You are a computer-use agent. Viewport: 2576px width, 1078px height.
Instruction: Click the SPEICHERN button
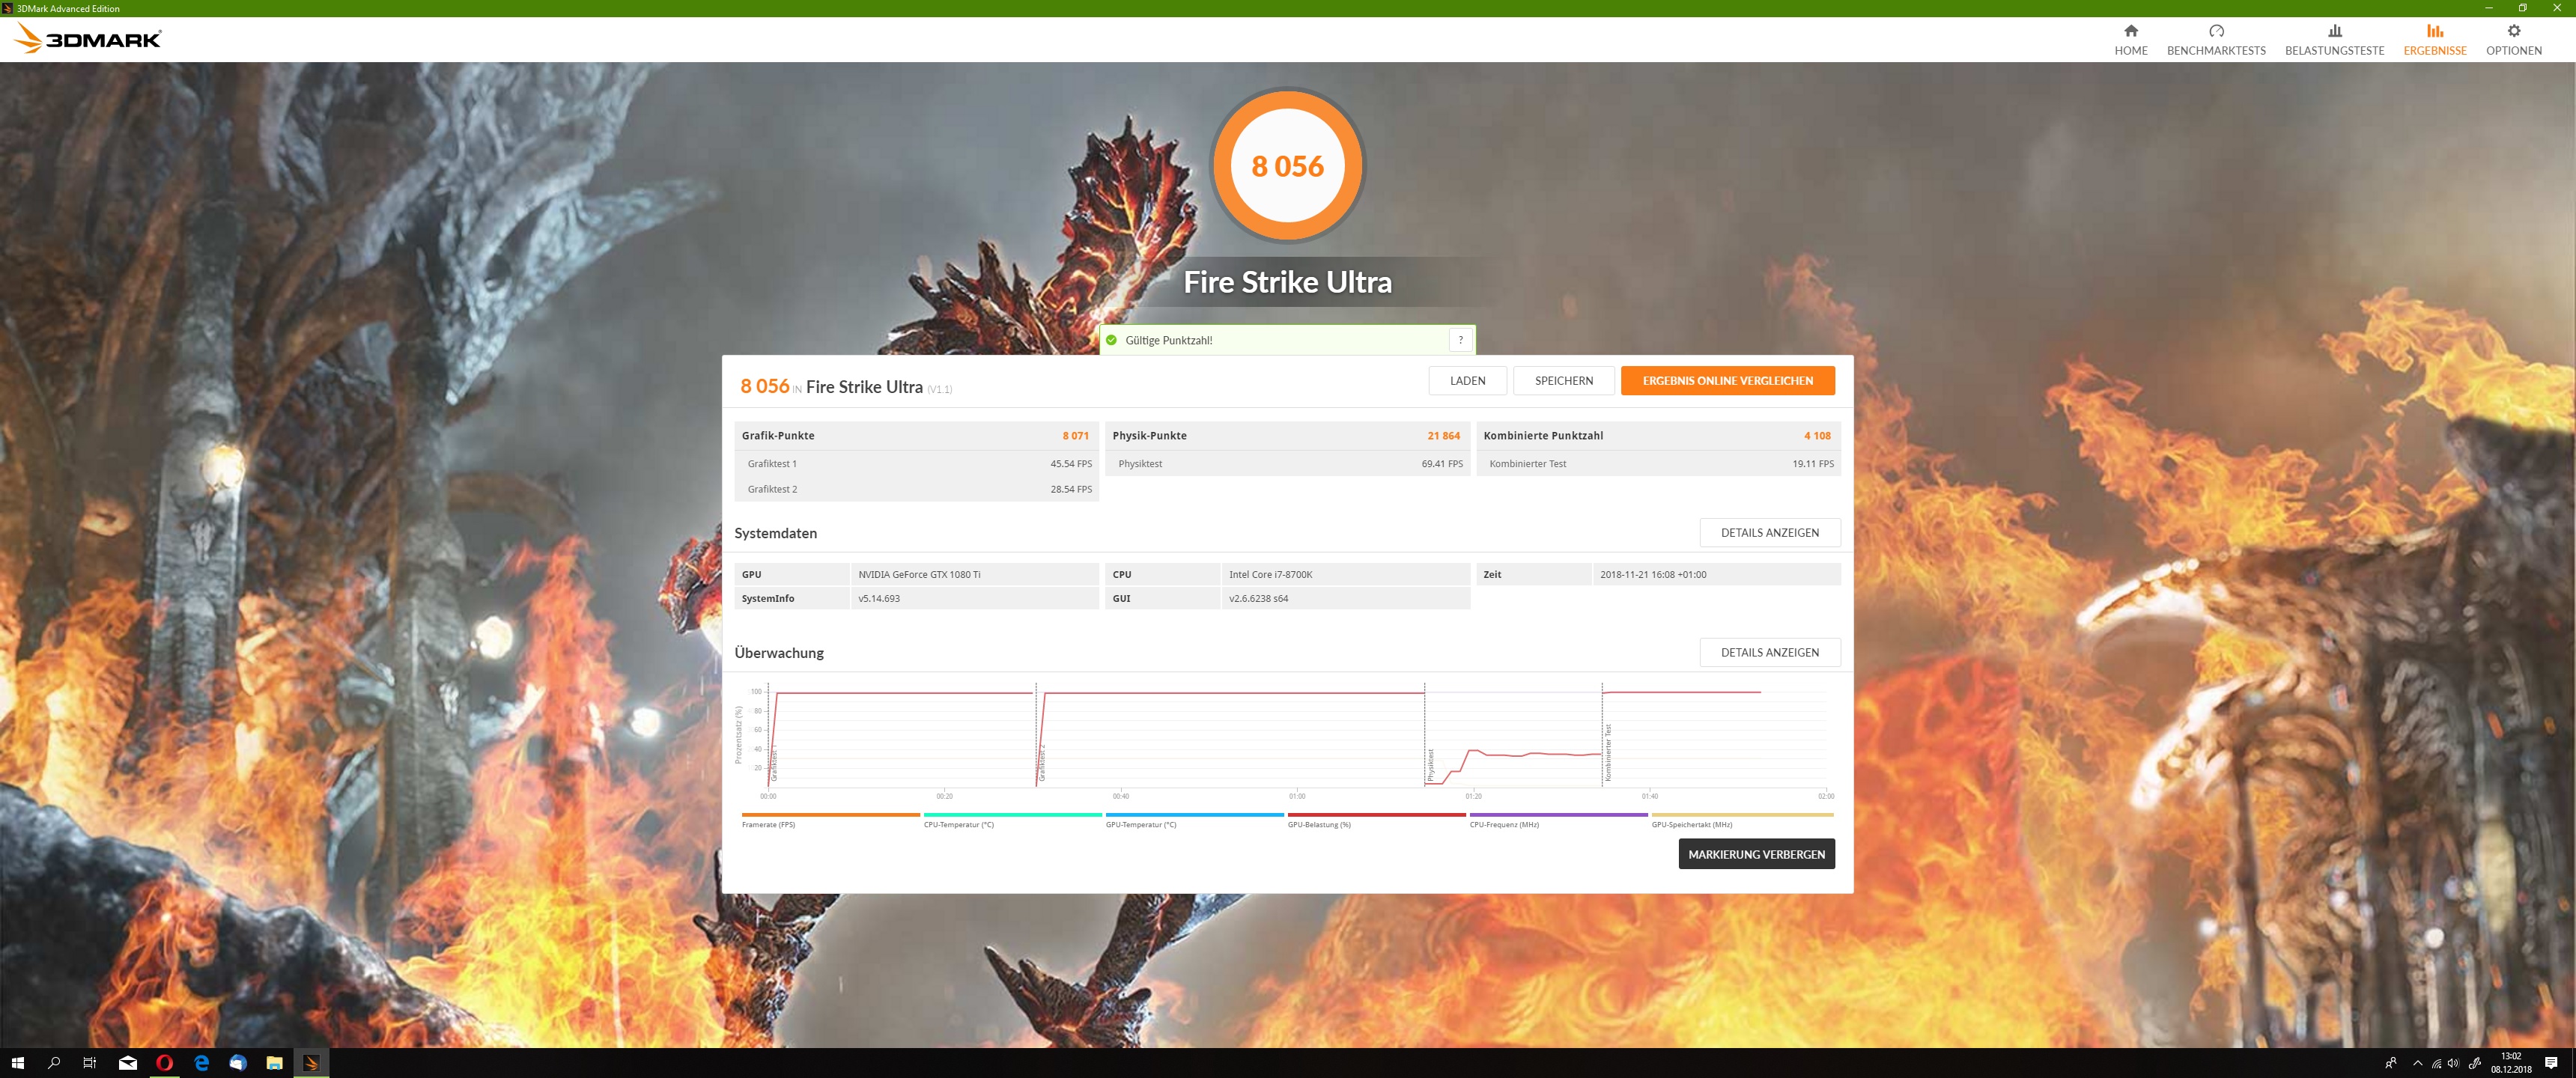pos(1563,381)
